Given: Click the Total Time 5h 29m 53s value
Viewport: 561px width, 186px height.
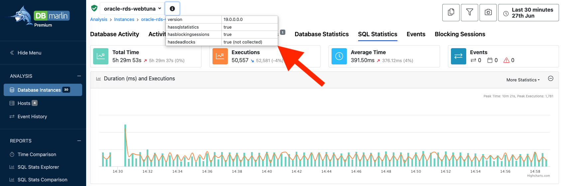Looking at the screenshot, I should (127, 60).
